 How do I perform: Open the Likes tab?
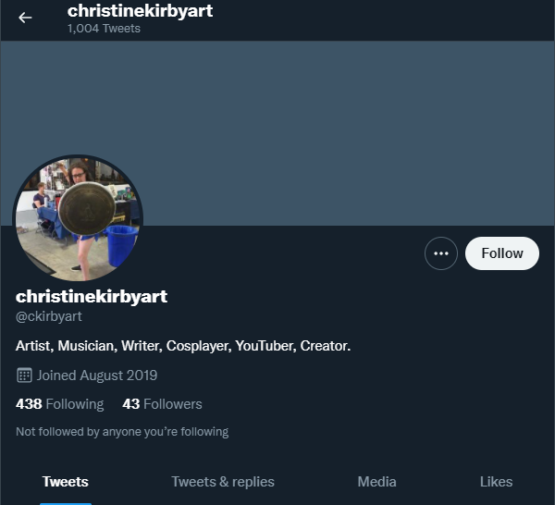(496, 482)
